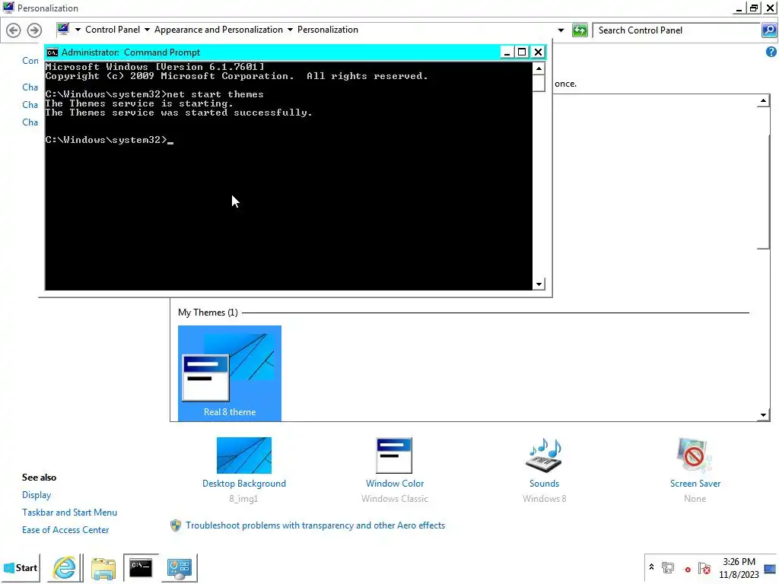The height and width of the screenshot is (584, 779).
Task: Open Help with the question mark icon
Action: (771, 52)
